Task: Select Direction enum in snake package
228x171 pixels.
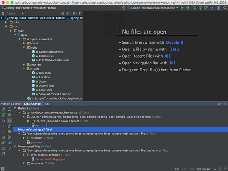Action: coord(45,73)
